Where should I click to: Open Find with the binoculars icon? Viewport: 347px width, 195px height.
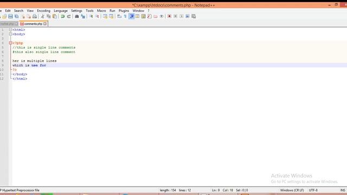77,16
